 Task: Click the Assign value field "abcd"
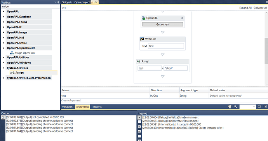(x=175, y=68)
